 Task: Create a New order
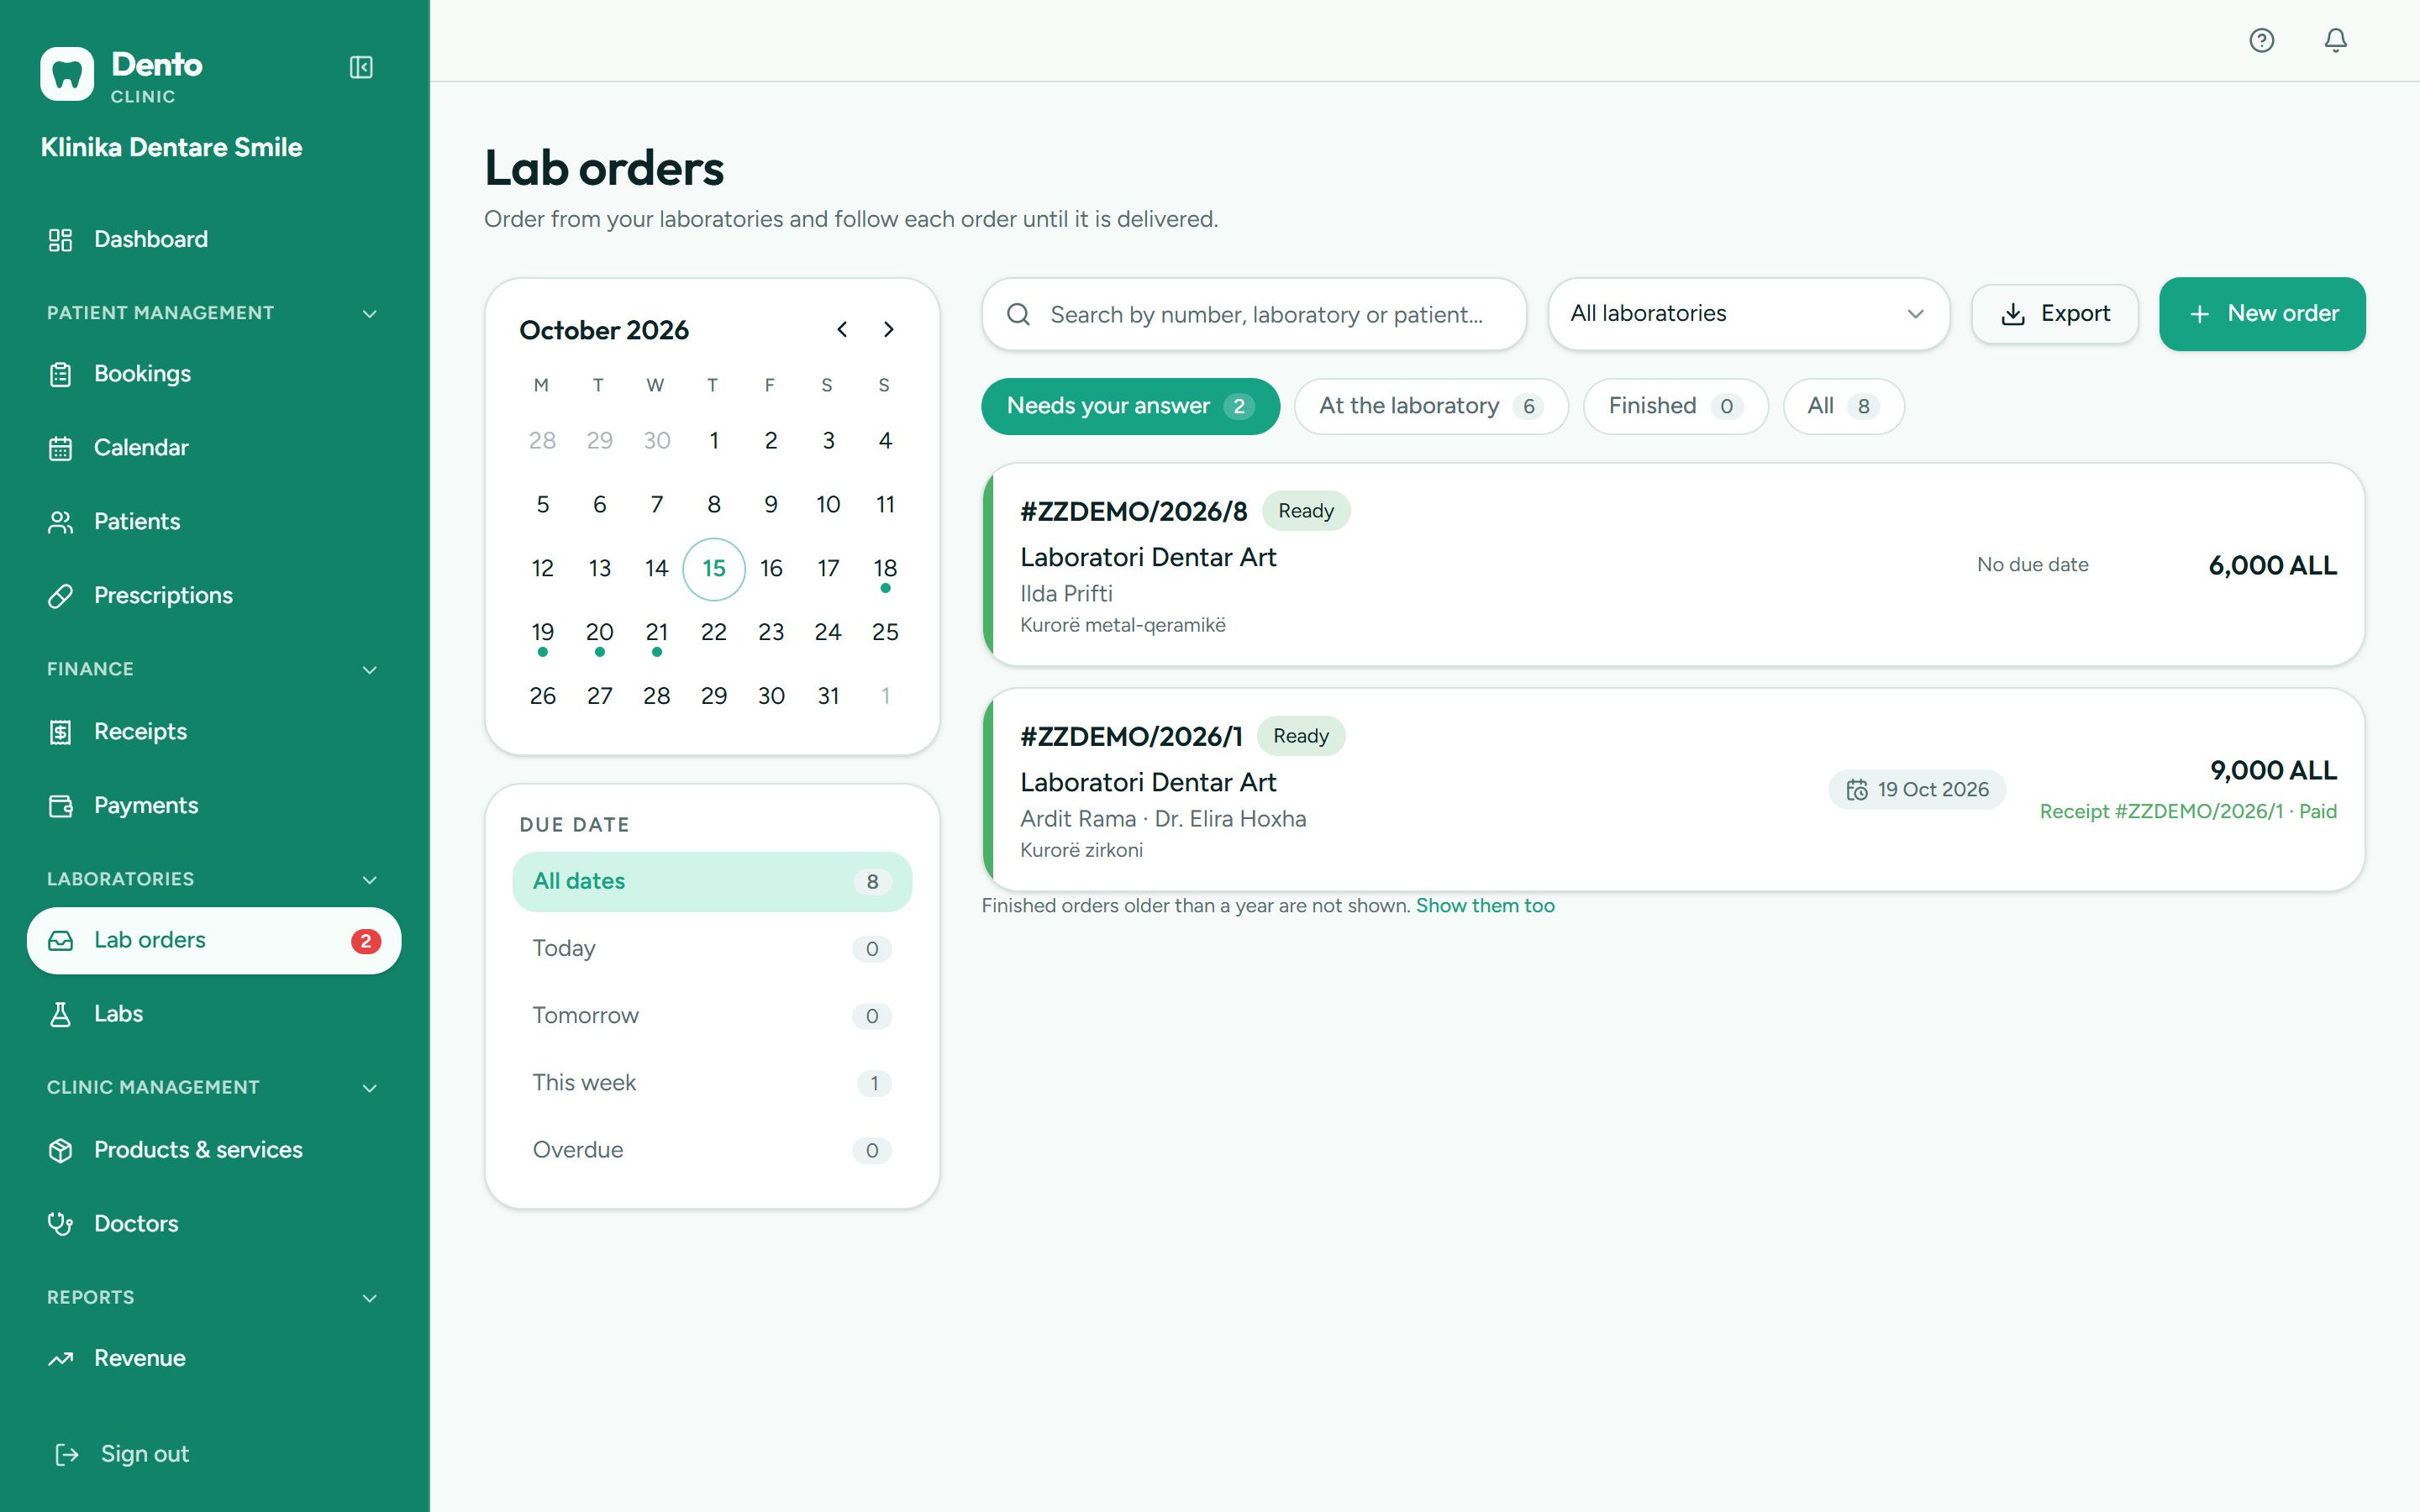[2262, 314]
